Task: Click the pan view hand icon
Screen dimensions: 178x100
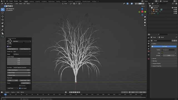Action: tap(145, 20)
